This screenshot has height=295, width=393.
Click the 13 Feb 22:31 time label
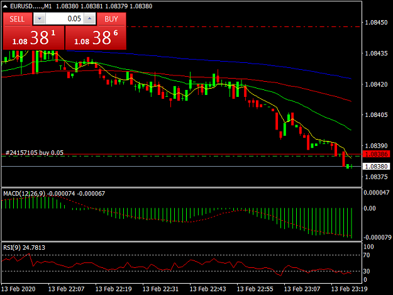tap(160, 289)
